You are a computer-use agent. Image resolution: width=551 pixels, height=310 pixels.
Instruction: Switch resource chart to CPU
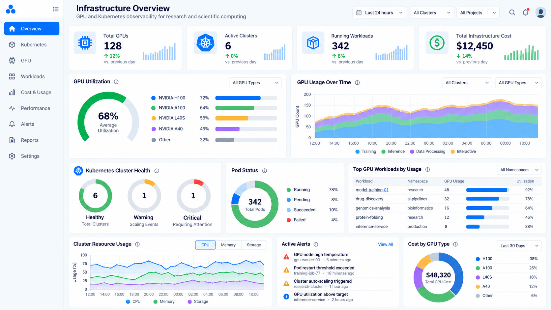[x=205, y=245]
